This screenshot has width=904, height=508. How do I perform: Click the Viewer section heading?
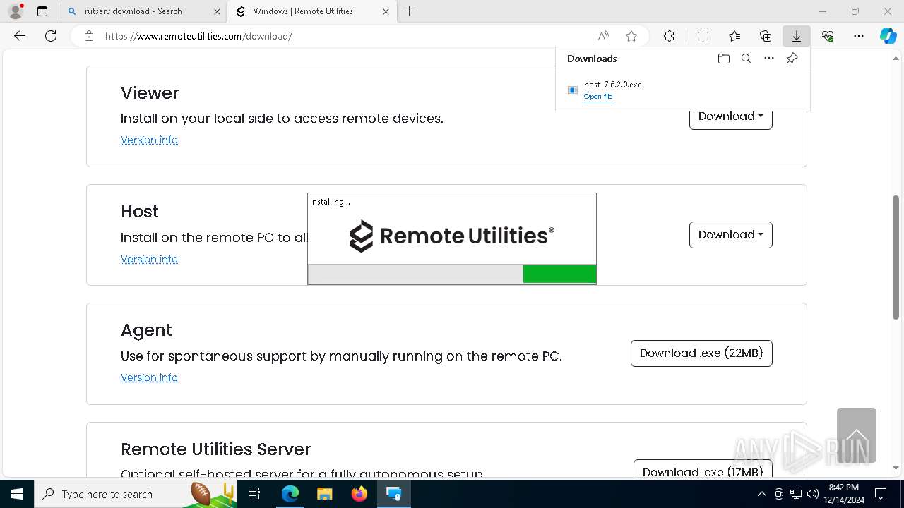point(150,92)
